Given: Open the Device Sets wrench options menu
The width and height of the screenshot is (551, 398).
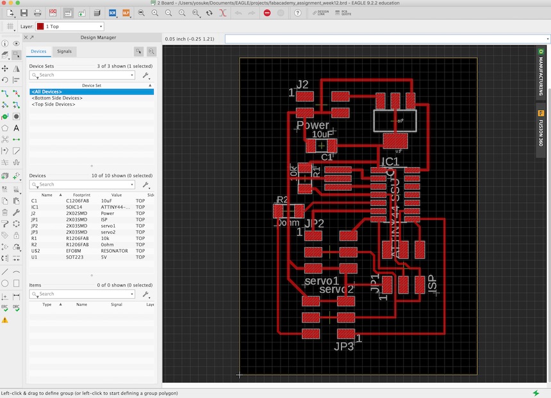Looking at the screenshot, I should [145, 75].
